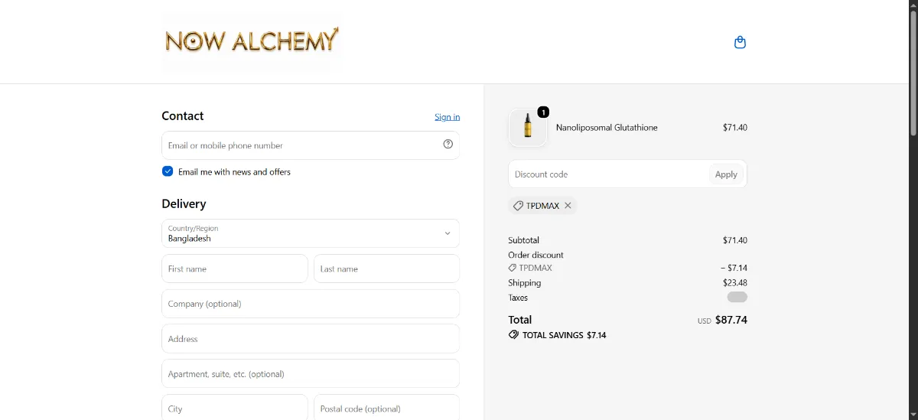Click the quantity badge on product thumbnail

point(543,112)
